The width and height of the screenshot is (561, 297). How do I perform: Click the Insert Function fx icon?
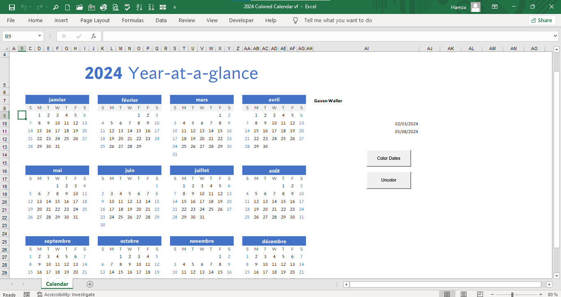(94, 36)
